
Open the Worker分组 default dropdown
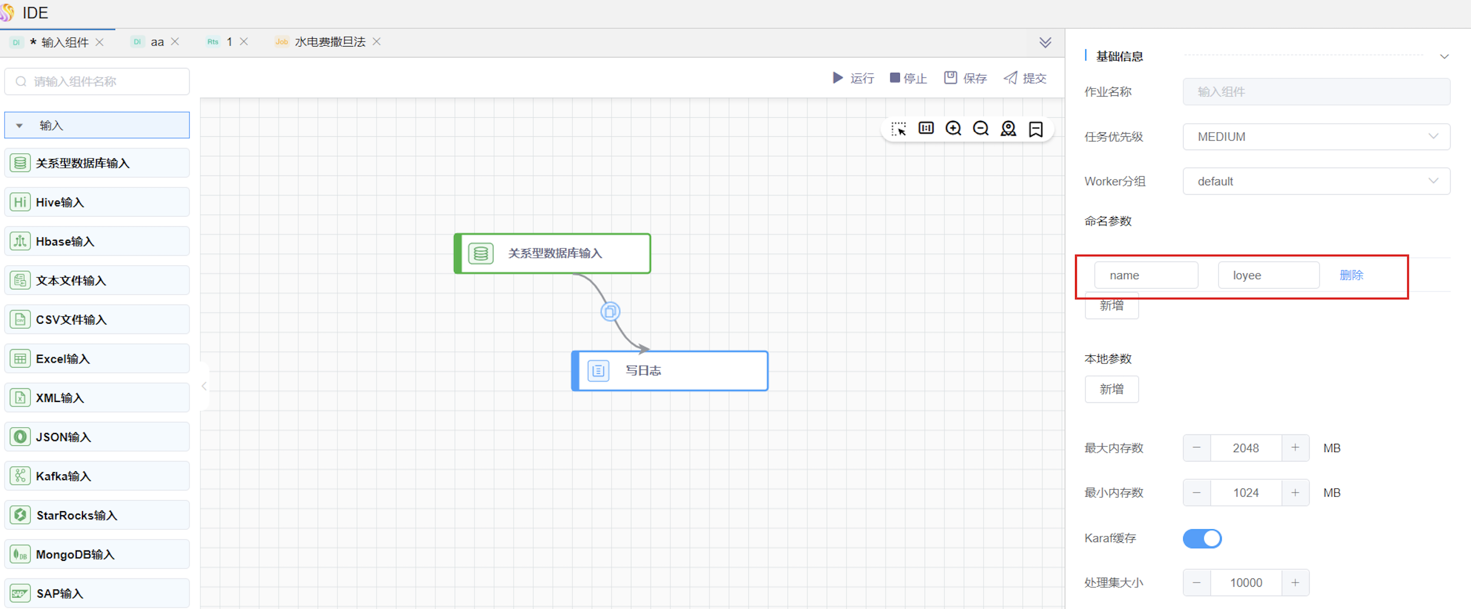click(x=1316, y=181)
